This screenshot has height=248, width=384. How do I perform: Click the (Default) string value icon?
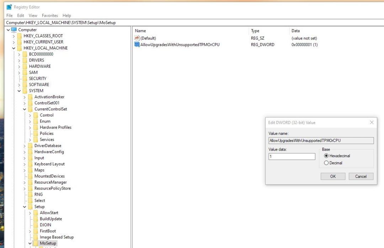coord(137,38)
